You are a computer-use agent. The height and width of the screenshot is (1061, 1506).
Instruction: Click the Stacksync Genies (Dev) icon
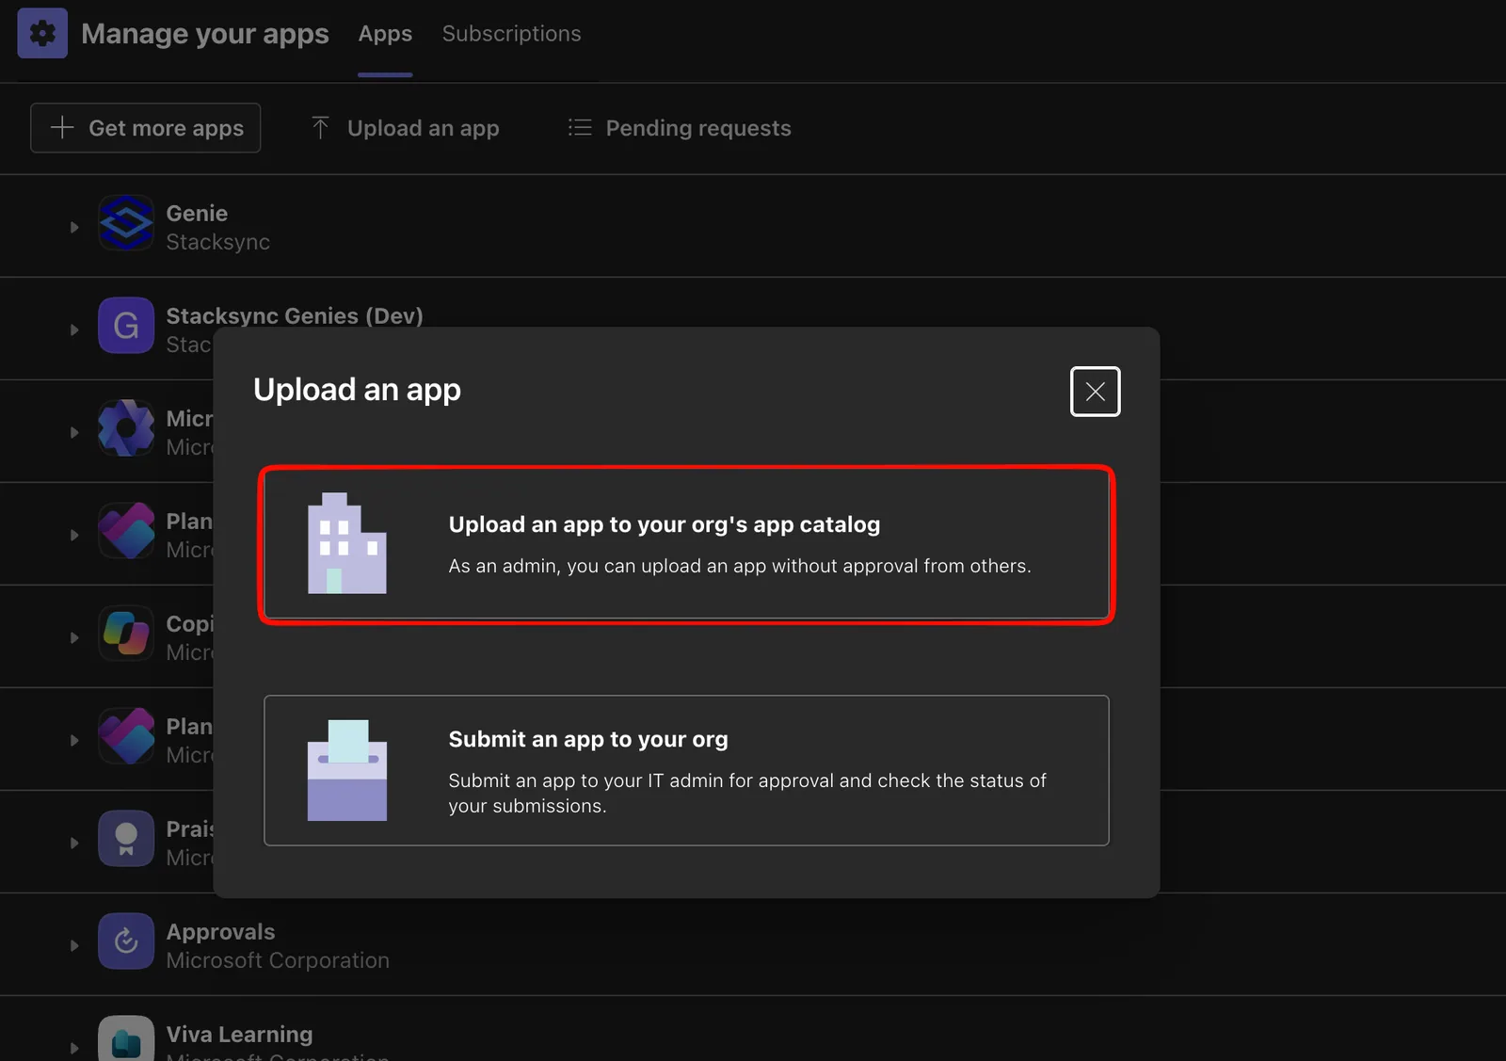pyautogui.click(x=126, y=325)
